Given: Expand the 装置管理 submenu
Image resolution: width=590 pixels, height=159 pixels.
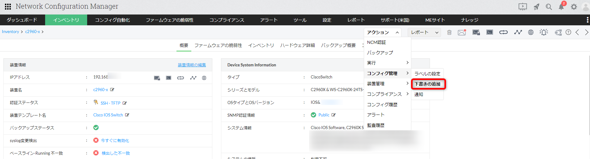Looking at the screenshot, I should 388,84.
